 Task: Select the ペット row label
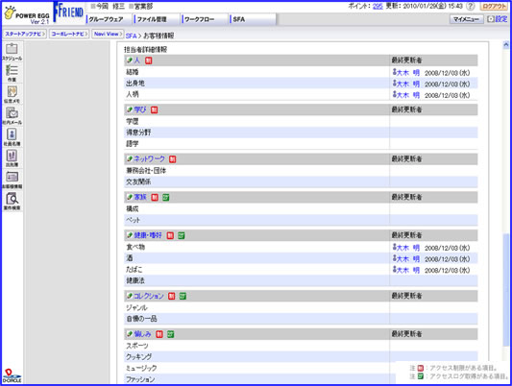coord(133,220)
